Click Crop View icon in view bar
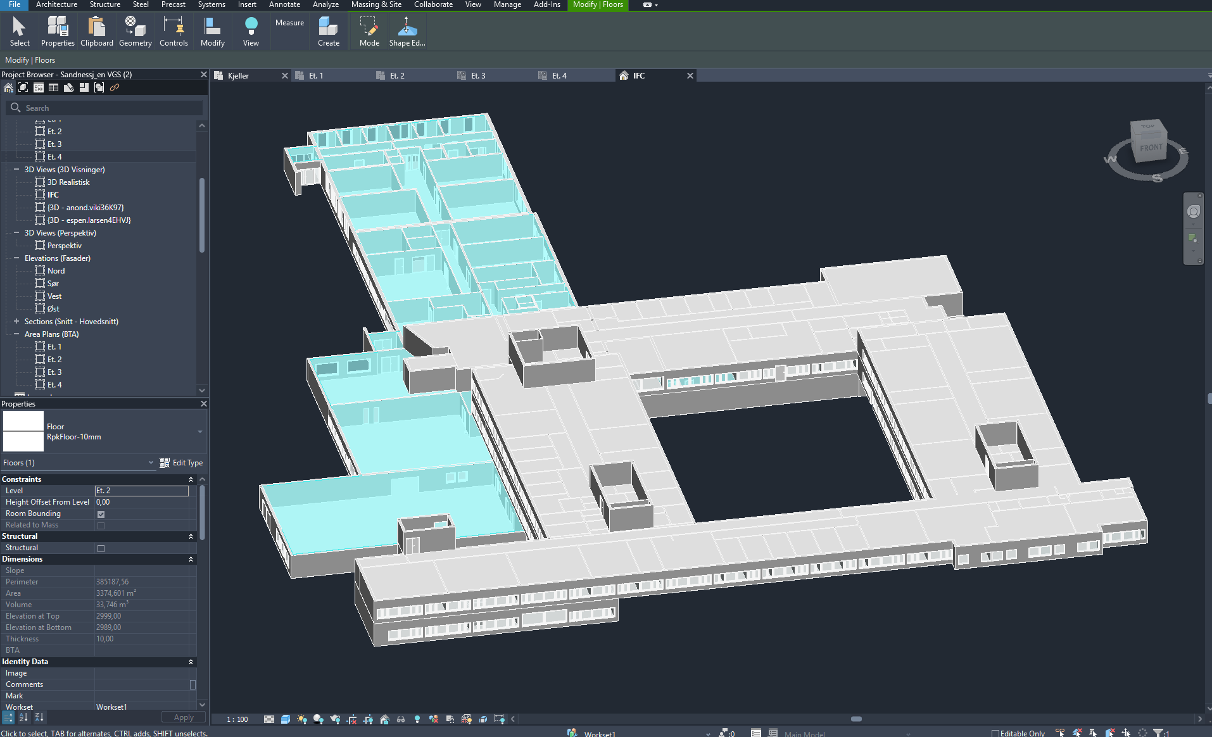Image resolution: width=1212 pixels, height=737 pixels. [x=351, y=719]
